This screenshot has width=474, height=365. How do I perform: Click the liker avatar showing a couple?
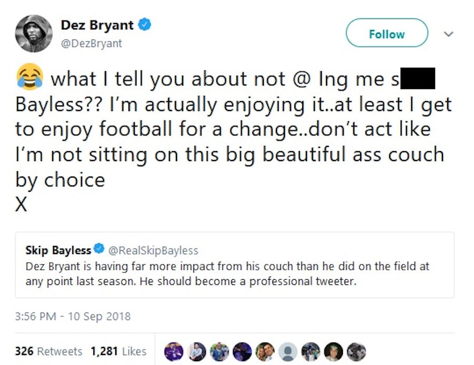[x=264, y=351]
